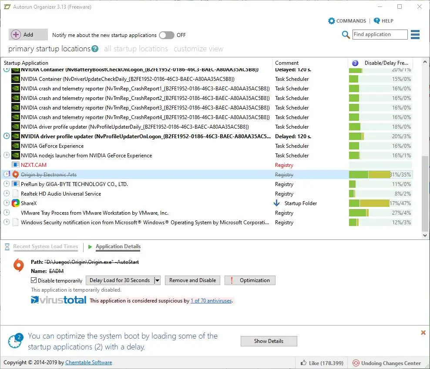Click the Origin 31%/35% frequency bar
Viewport: 430px width, 369px height.
click(380, 174)
